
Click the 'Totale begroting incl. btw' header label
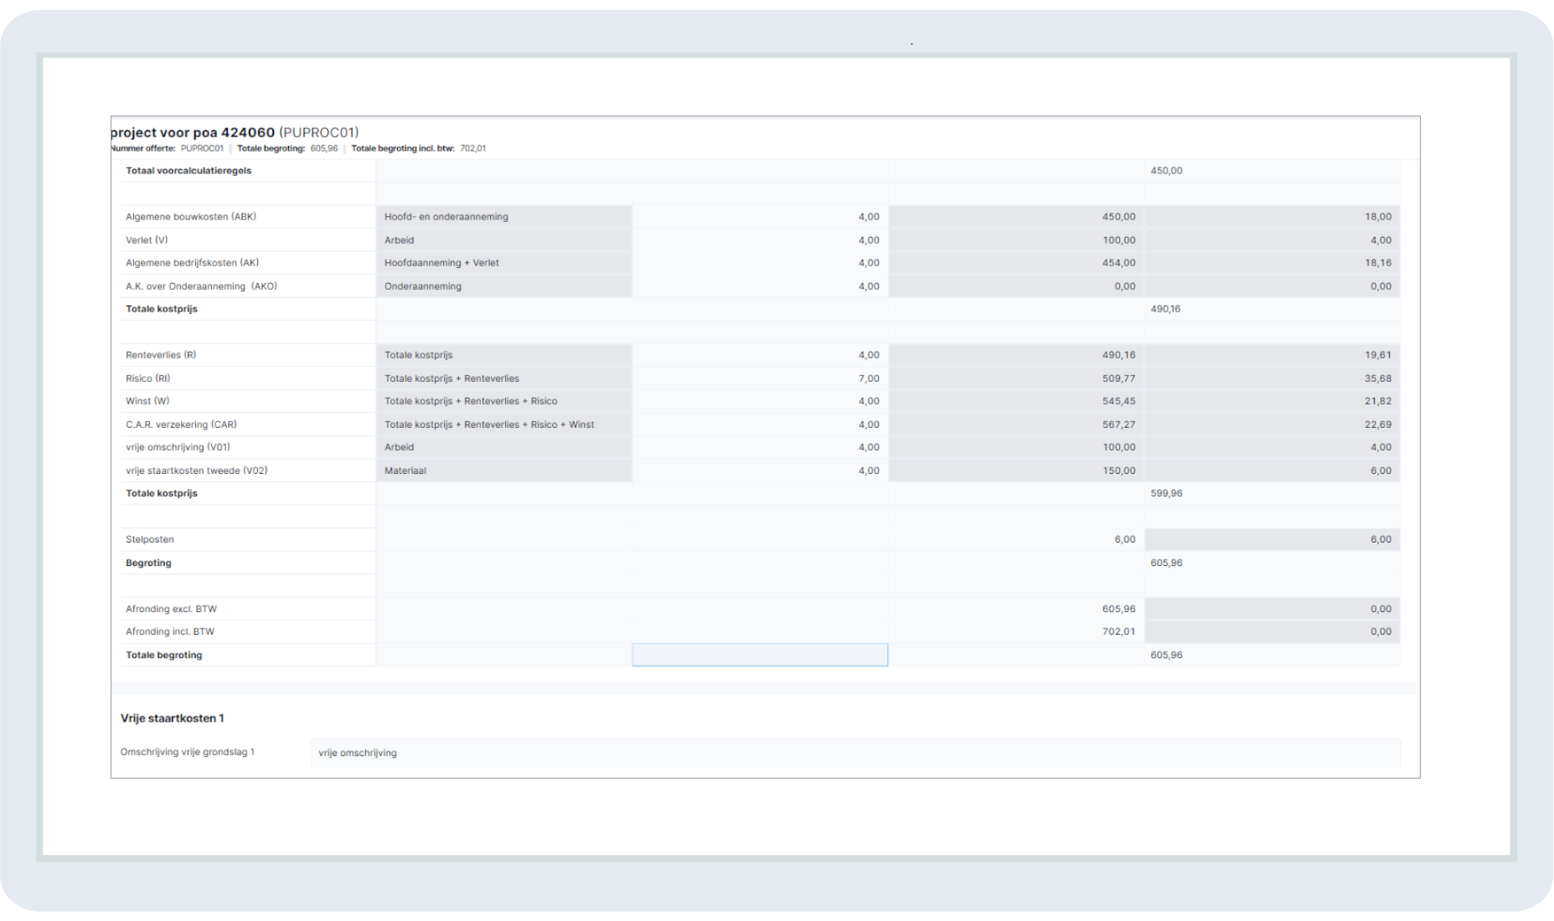(403, 148)
